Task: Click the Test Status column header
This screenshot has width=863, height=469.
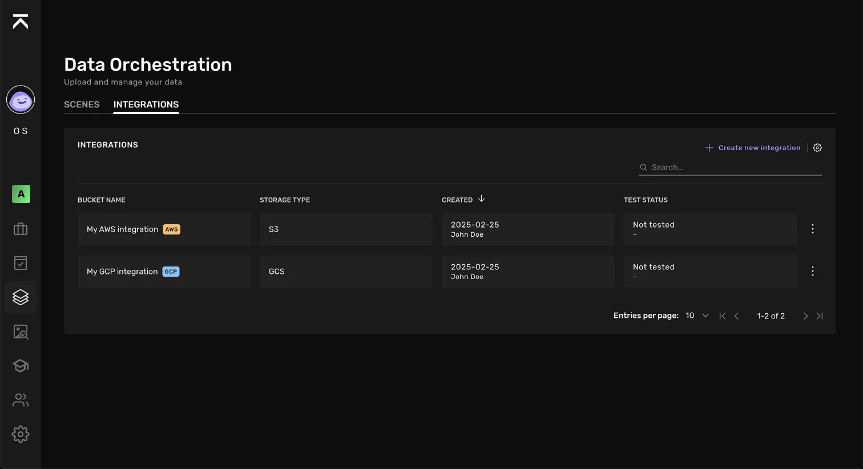Action: coord(646,200)
